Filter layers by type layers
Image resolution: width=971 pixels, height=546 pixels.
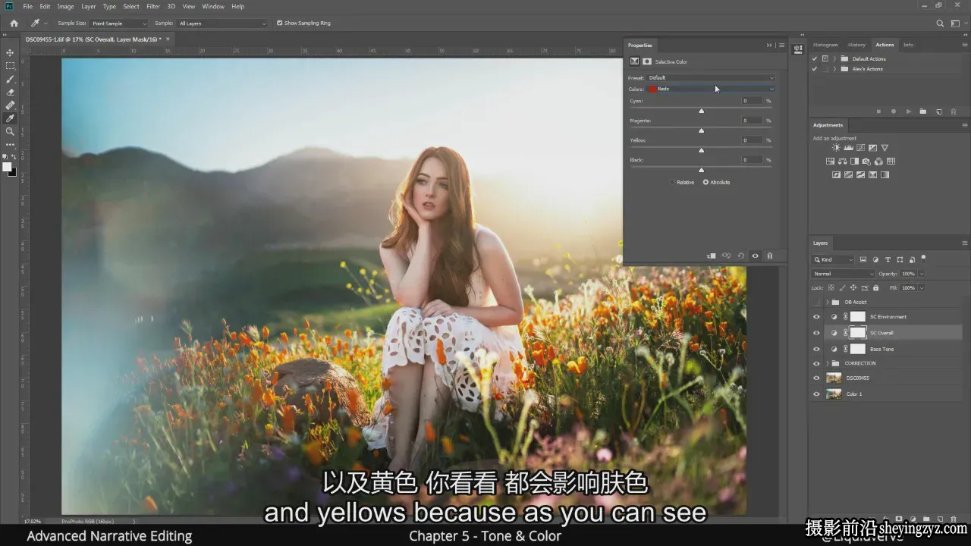pyautogui.click(x=888, y=260)
